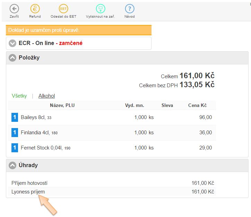This screenshot has width=251, height=217.
Task: Select the Všetky filter tab
Action: click(19, 96)
